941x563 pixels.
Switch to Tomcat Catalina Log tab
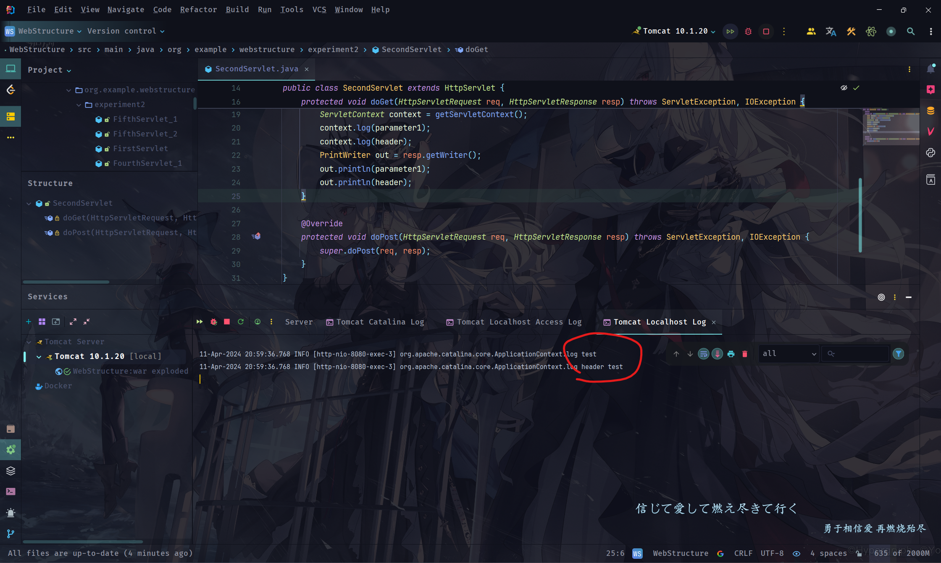(375, 322)
